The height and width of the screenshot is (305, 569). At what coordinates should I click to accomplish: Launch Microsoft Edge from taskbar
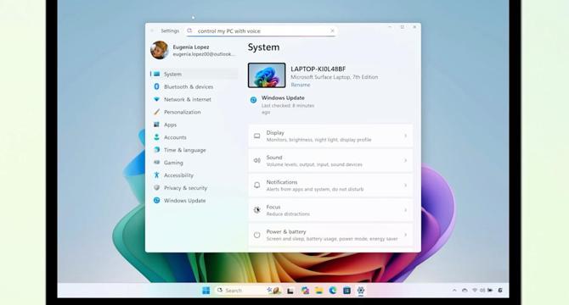tap(333, 291)
